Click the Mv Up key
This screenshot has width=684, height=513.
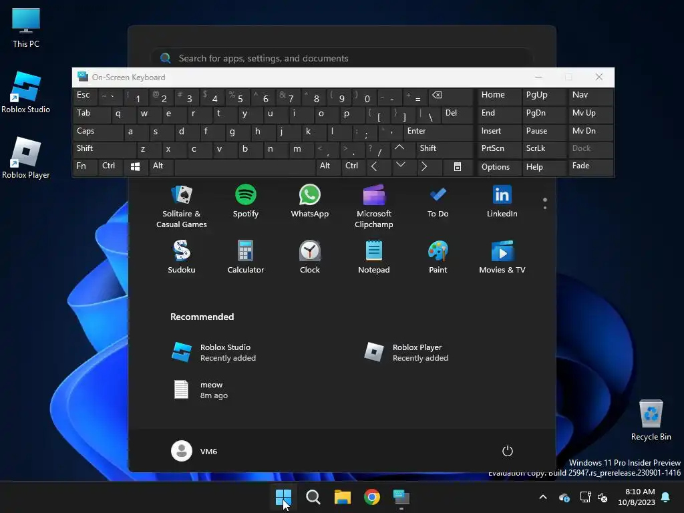[x=590, y=114]
